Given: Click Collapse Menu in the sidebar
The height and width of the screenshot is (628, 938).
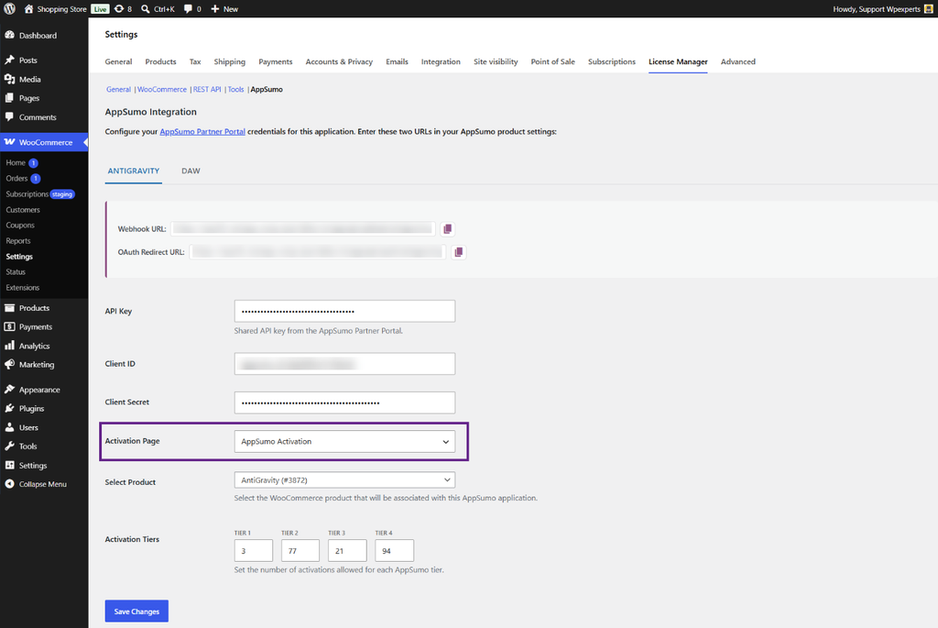Looking at the screenshot, I should point(44,484).
